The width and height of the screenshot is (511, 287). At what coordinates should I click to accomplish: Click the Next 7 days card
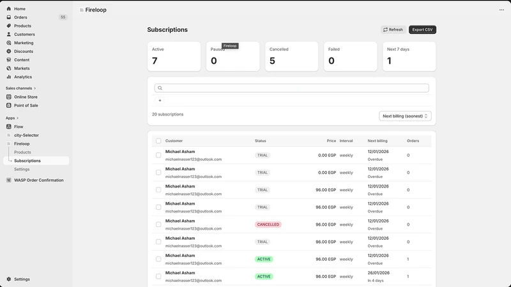(409, 56)
